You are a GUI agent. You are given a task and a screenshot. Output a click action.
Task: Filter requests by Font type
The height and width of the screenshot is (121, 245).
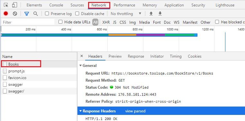157,22
